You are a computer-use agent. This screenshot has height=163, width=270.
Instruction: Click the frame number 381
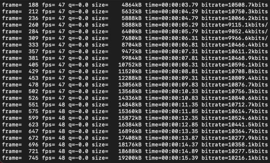click(x=33, y=58)
